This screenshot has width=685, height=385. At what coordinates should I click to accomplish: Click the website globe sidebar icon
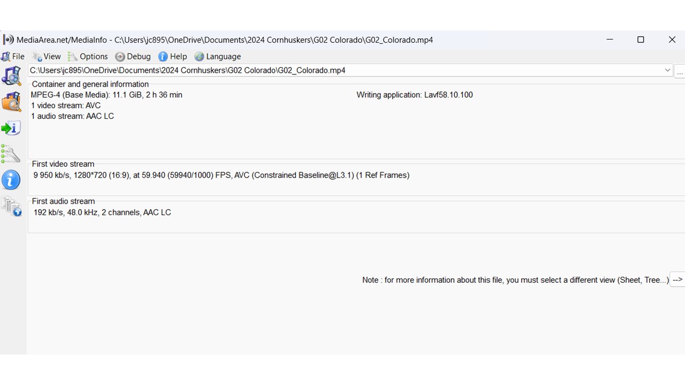pyautogui.click(x=11, y=206)
